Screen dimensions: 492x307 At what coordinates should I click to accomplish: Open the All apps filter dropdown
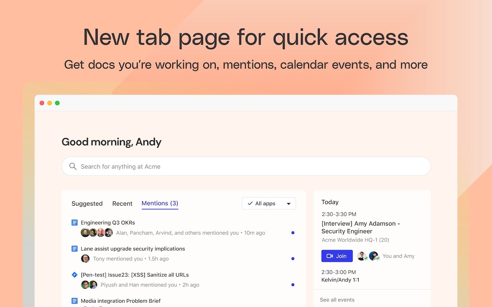pyautogui.click(x=269, y=203)
